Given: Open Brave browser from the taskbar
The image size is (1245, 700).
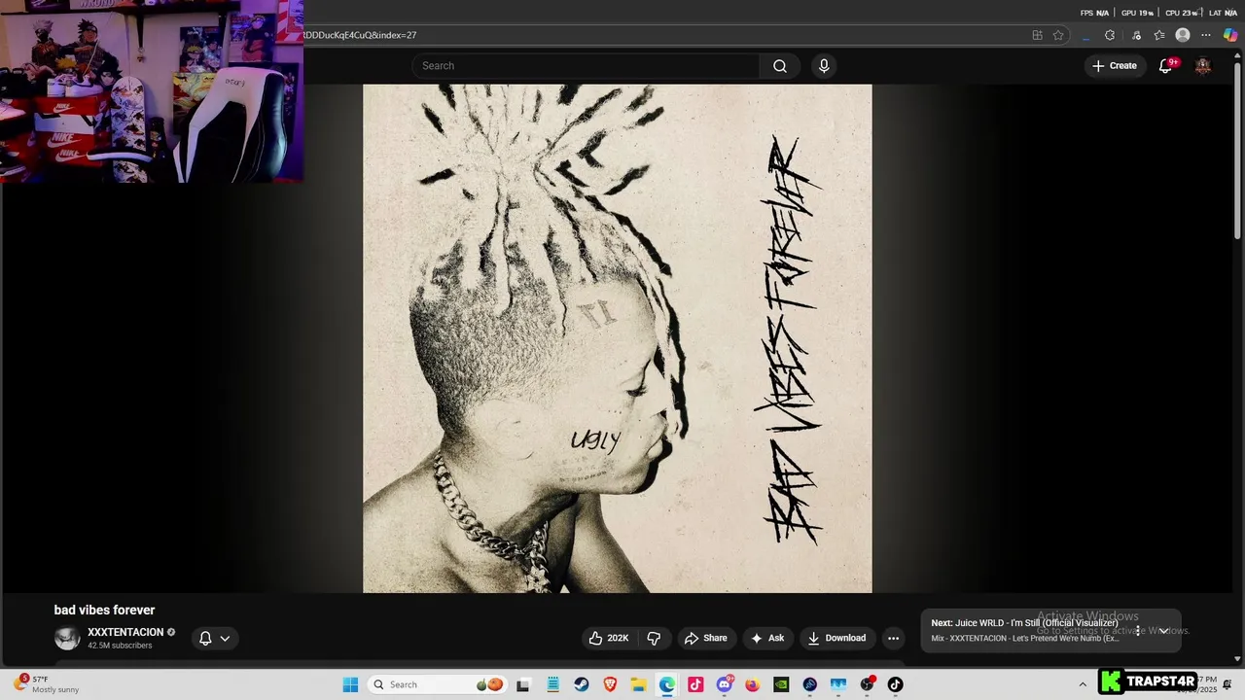Looking at the screenshot, I should (x=610, y=684).
